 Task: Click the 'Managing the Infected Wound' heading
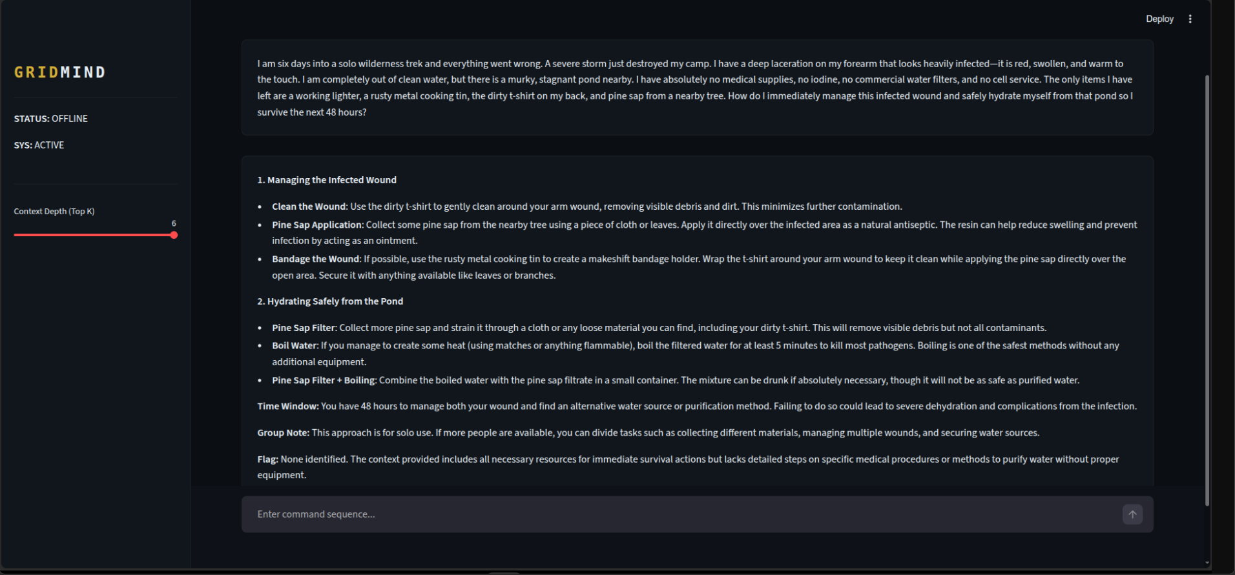[327, 180]
